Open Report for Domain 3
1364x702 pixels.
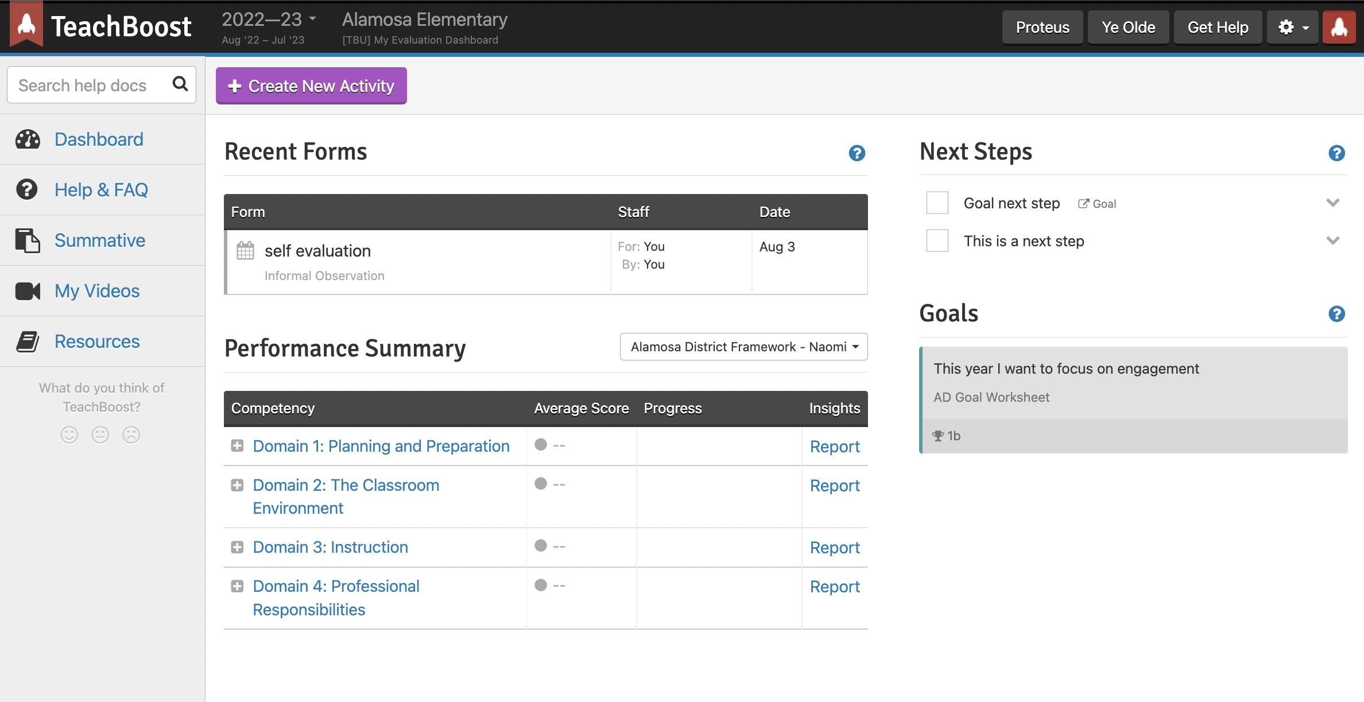tap(835, 548)
